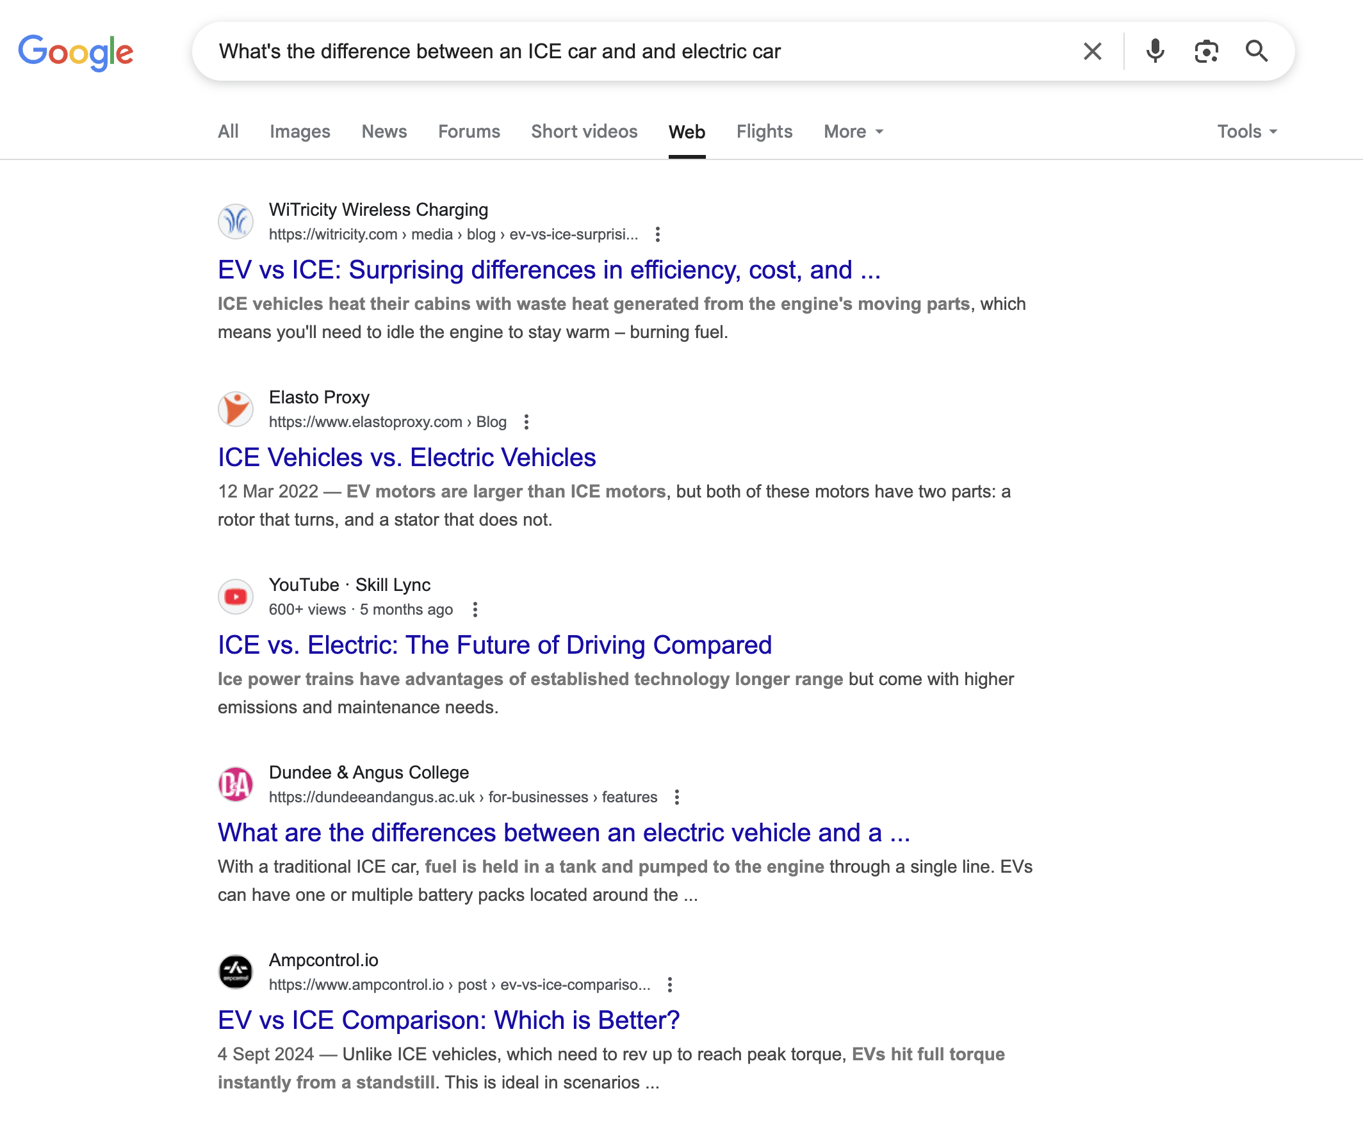Viewport: 1363px width, 1132px height.
Task: Select the Web tab
Action: pyautogui.click(x=687, y=132)
